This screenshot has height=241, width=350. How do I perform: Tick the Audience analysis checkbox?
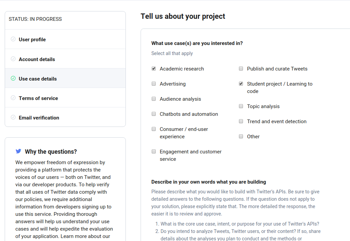[x=154, y=99]
